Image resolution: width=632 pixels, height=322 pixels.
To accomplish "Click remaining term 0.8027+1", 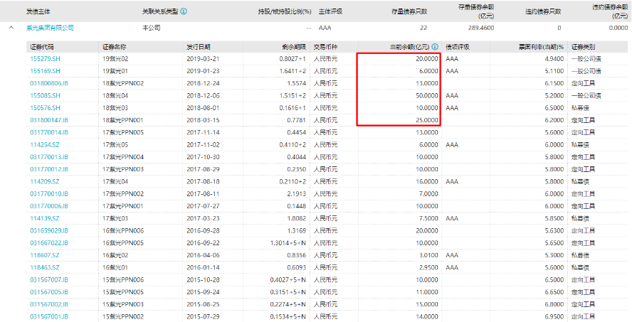I will pyautogui.click(x=293, y=59).
